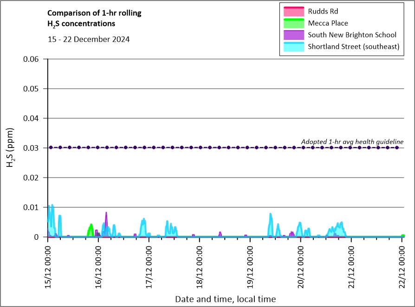Click the Date and time, local time axis title
415x307 pixels.
coord(225,299)
